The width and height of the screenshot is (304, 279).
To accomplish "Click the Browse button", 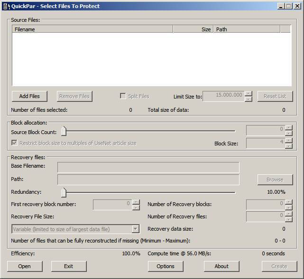I will click(275, 180).
